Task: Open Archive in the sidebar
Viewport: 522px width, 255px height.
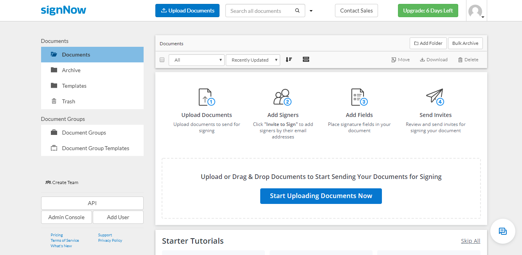Action: click(x=92, y=70)
